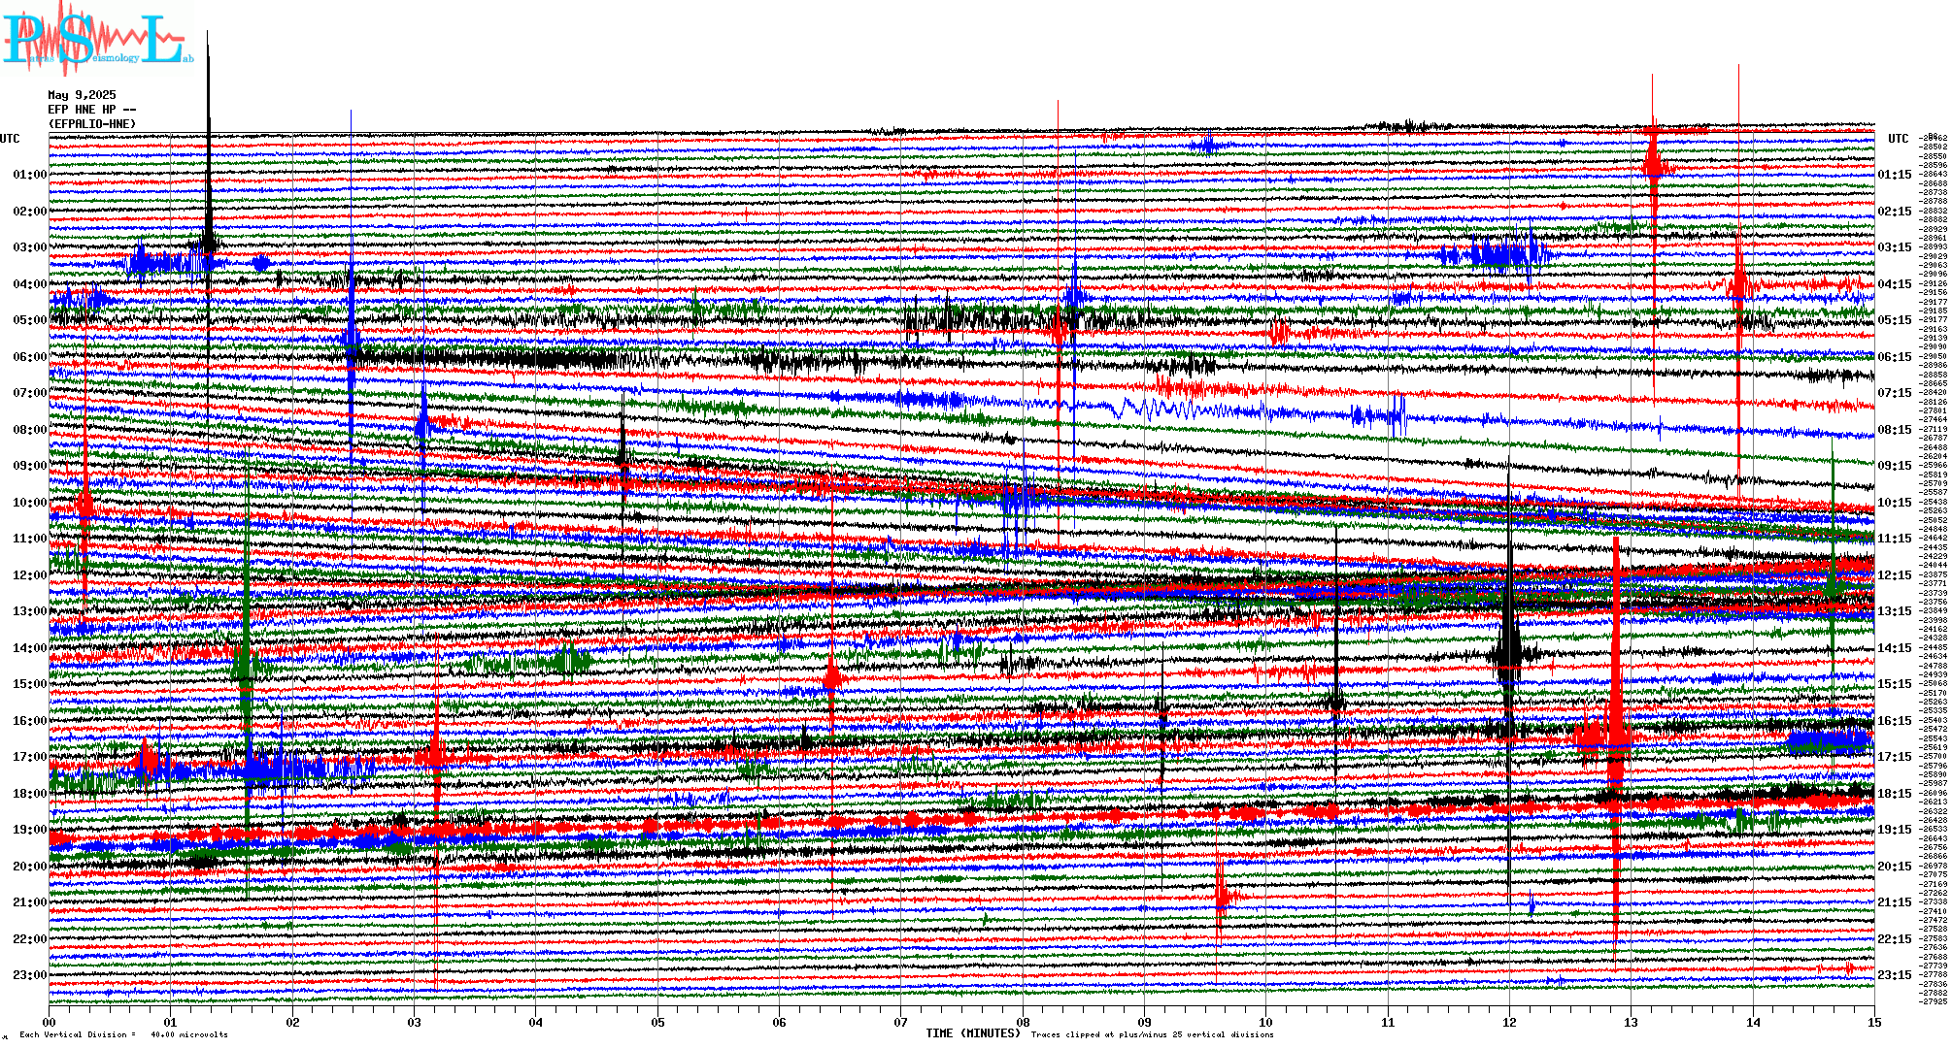Click the station header 'EFP HNE HP --'

point(91,110)
